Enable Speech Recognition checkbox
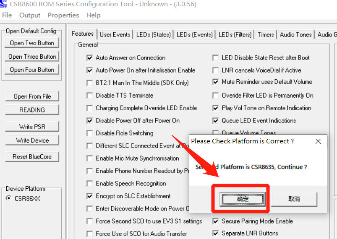This screenshot has height=239, width=337. point(90,184)
